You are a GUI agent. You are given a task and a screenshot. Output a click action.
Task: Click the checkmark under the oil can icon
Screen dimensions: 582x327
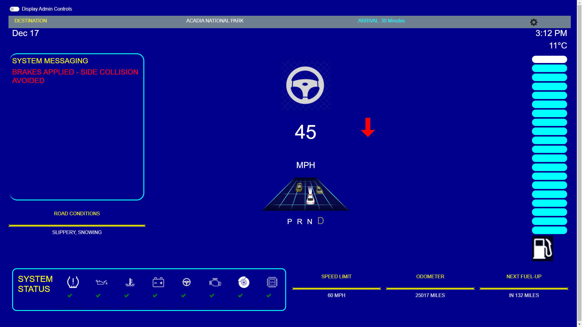98,296
